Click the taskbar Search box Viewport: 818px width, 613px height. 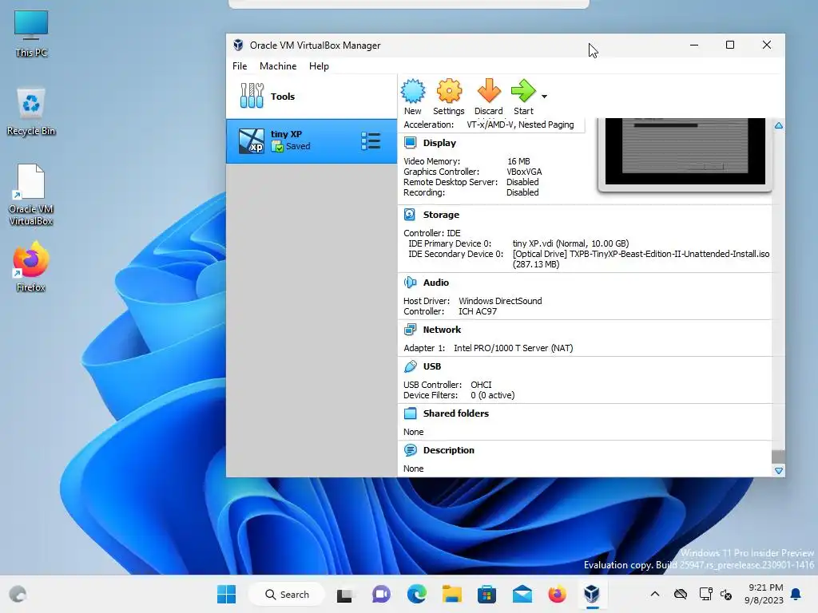click(x=287, y=594)
